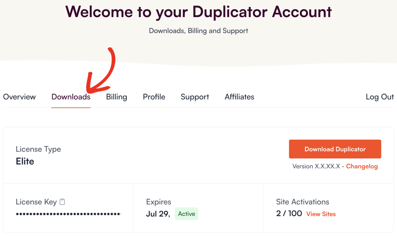Click the Elite license type label
Viewport: 397px width, 236px height.
[x=25, y=161]
